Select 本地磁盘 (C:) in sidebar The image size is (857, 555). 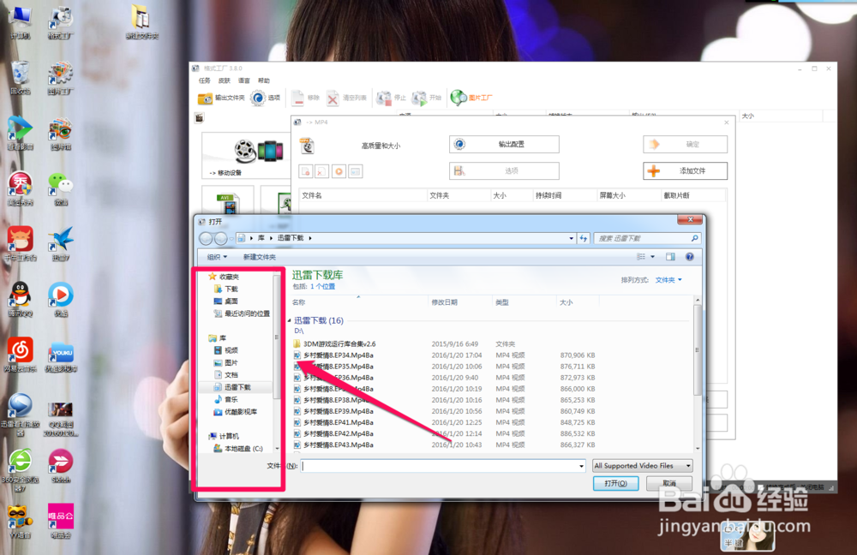point(239,449)
